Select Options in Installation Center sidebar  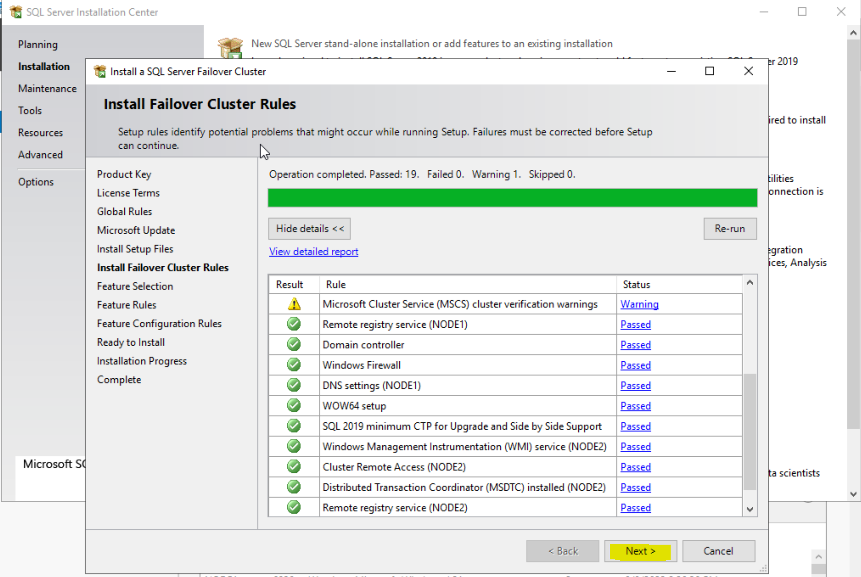[36, 182]
